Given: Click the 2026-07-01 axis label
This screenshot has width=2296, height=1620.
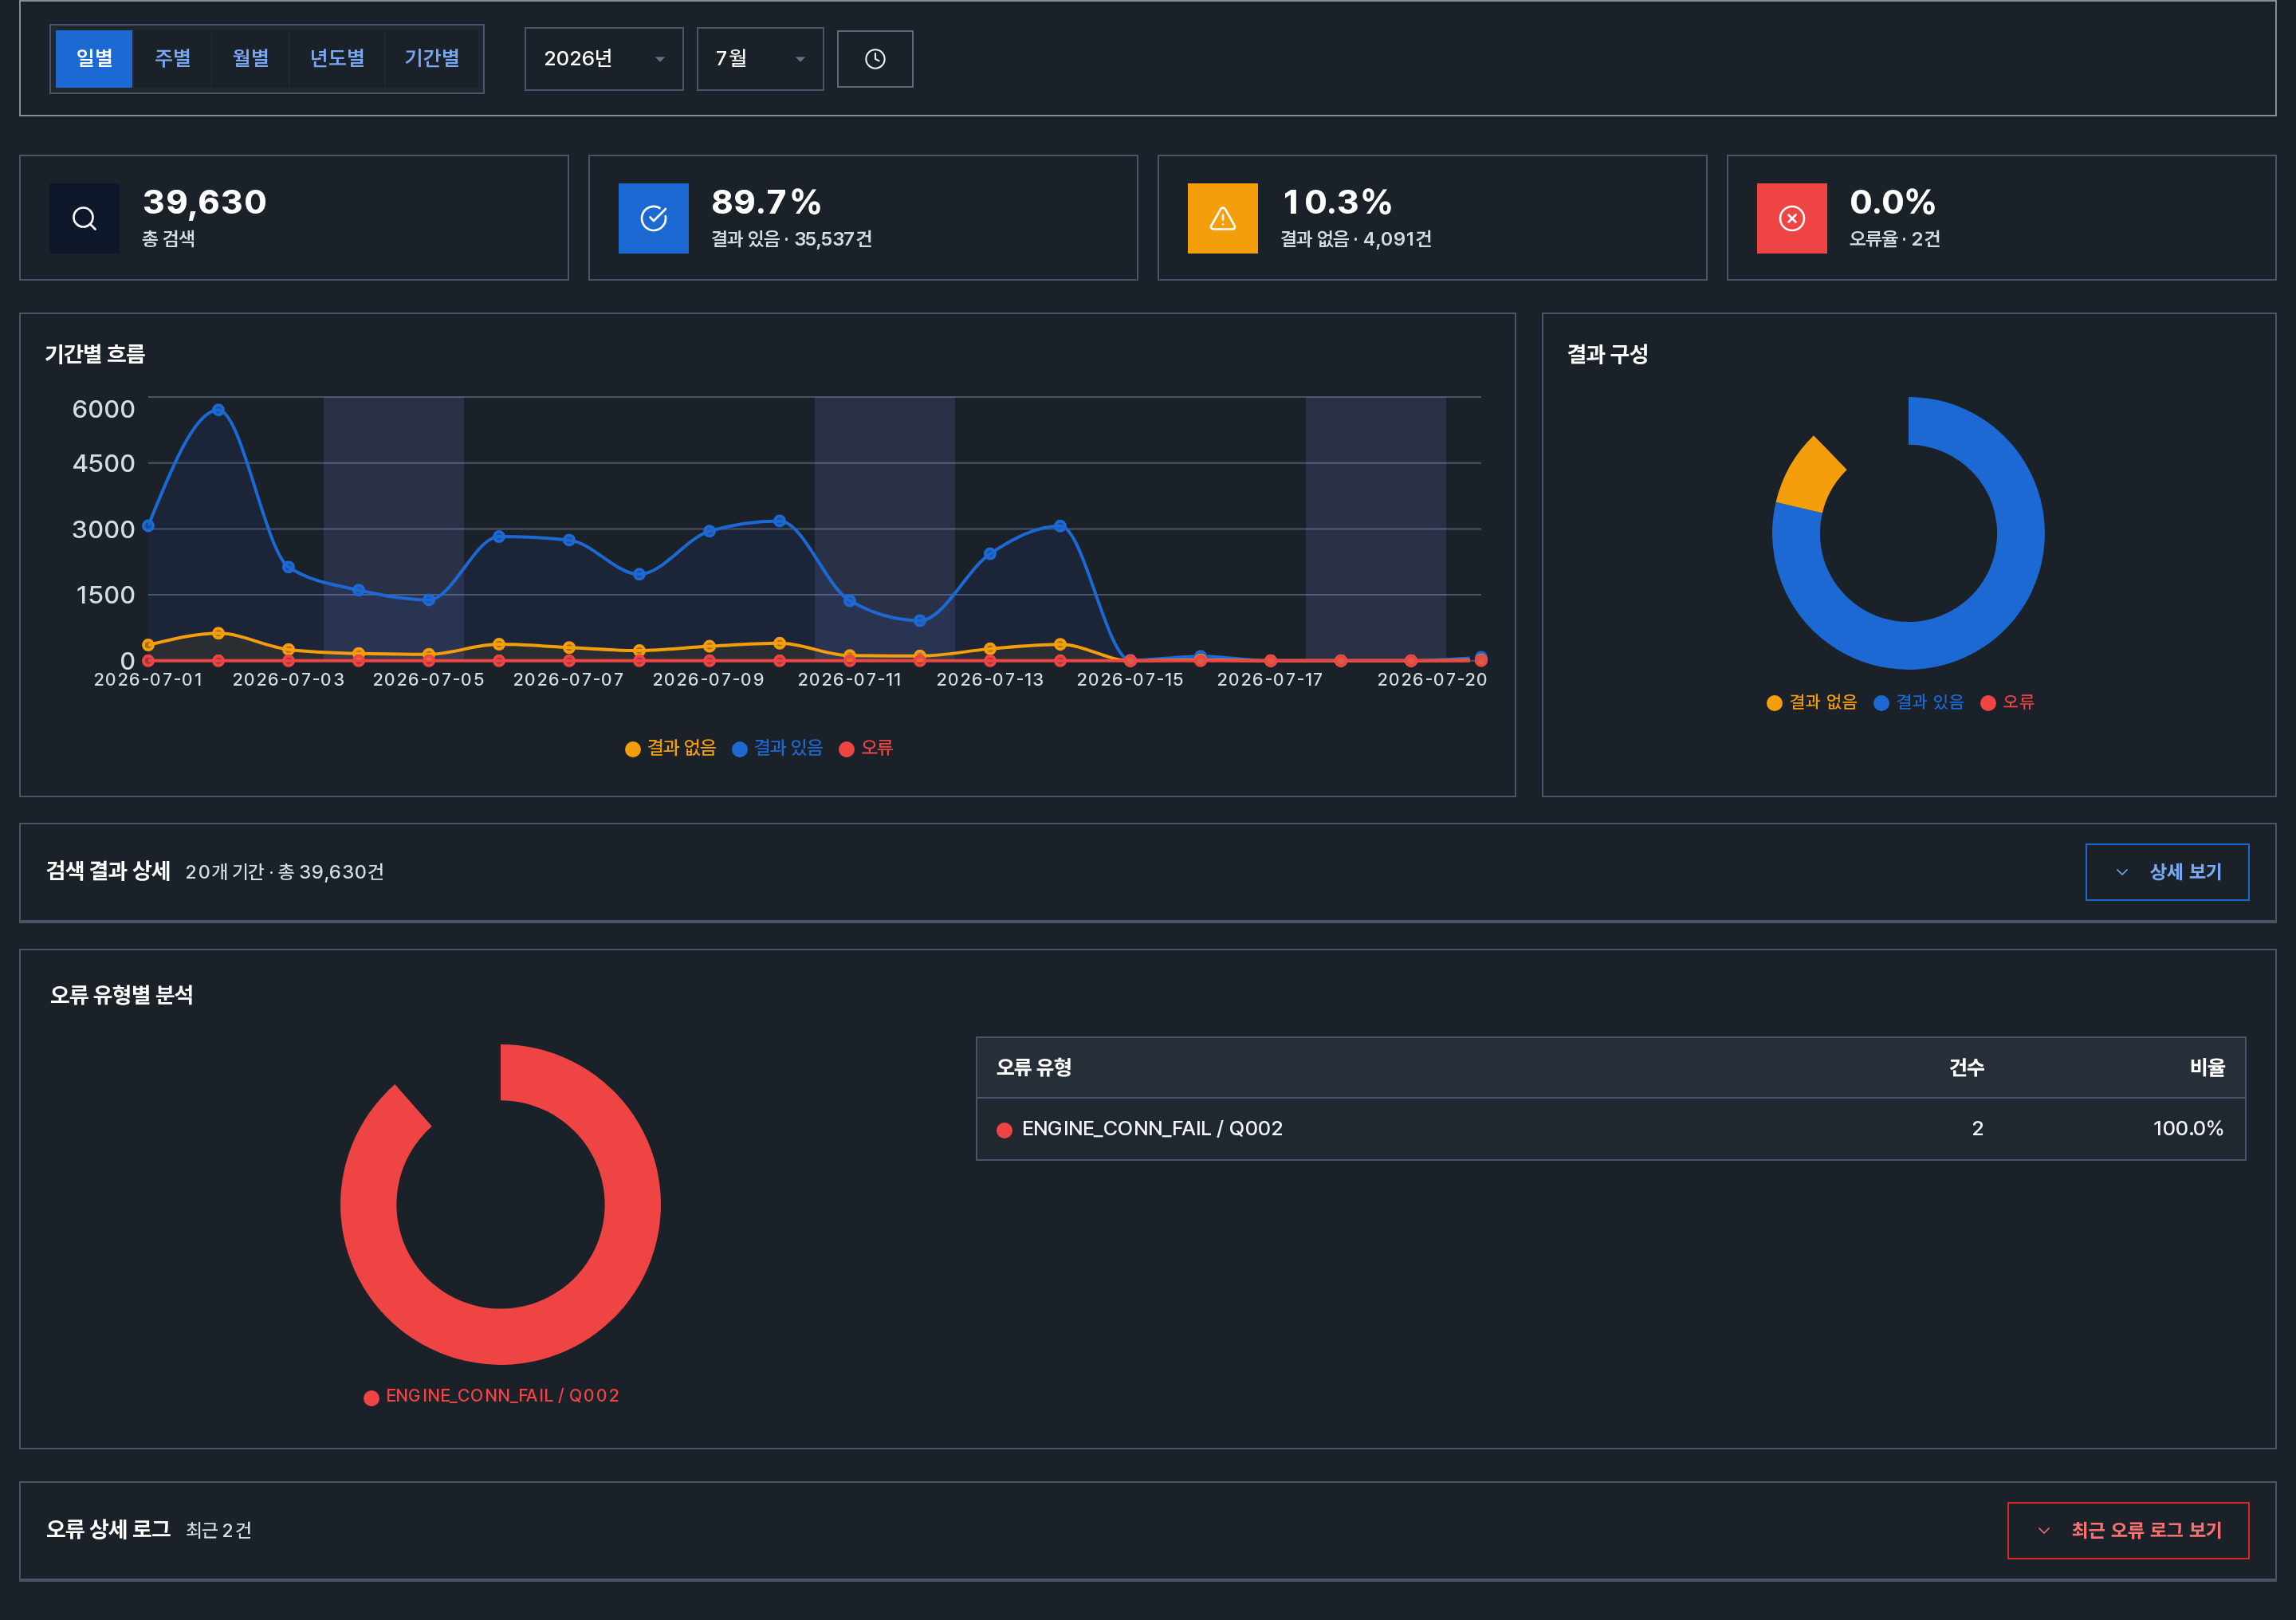Looking at the screenshot, I should 148,680.
